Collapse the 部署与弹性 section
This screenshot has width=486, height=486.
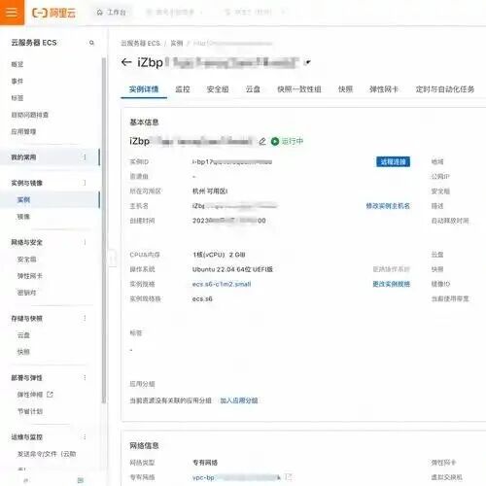(x=27, y=378)
